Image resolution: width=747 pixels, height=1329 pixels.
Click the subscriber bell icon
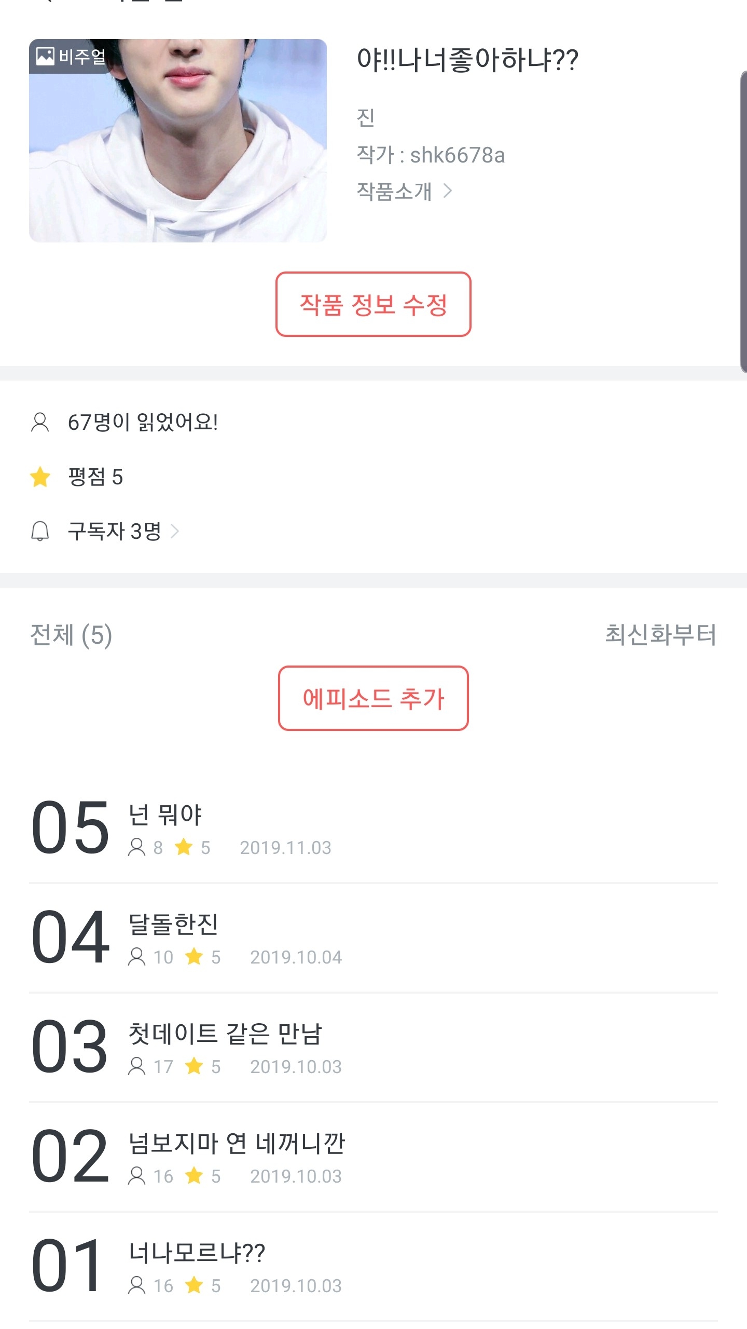[40, 531]
